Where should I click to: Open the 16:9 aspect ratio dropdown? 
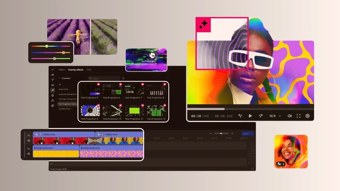275,116
